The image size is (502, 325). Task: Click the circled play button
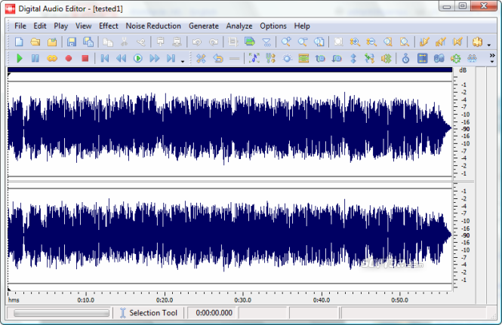pyautogui.click(x=138, y=58)
